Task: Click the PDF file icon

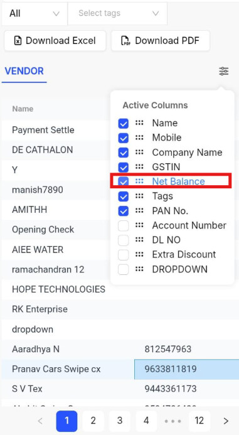Action: pyautogui.click(x=125, y=41)
